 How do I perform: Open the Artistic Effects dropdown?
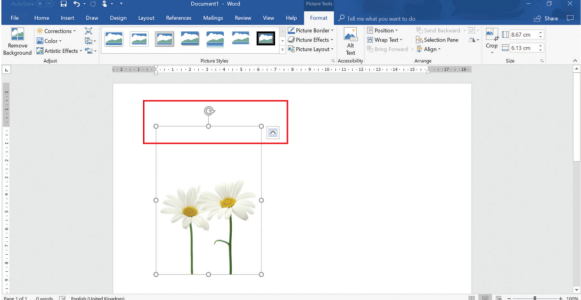(59, 51)
